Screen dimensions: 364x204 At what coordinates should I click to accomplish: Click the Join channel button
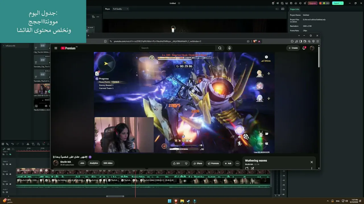tap(82, 163)
